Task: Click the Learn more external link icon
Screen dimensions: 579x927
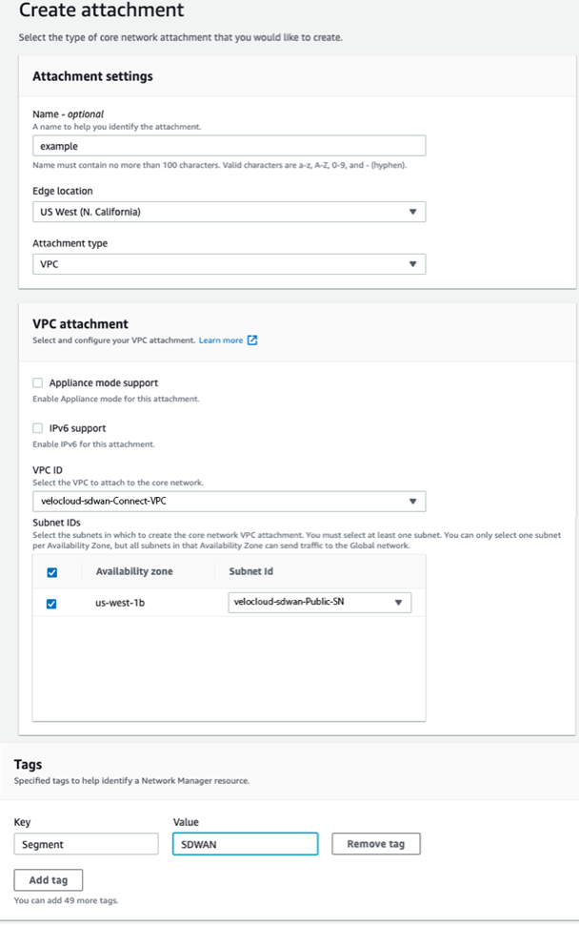Action: (x=252, y=340)
